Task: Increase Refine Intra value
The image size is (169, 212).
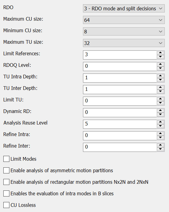Action: click(161, 134)
